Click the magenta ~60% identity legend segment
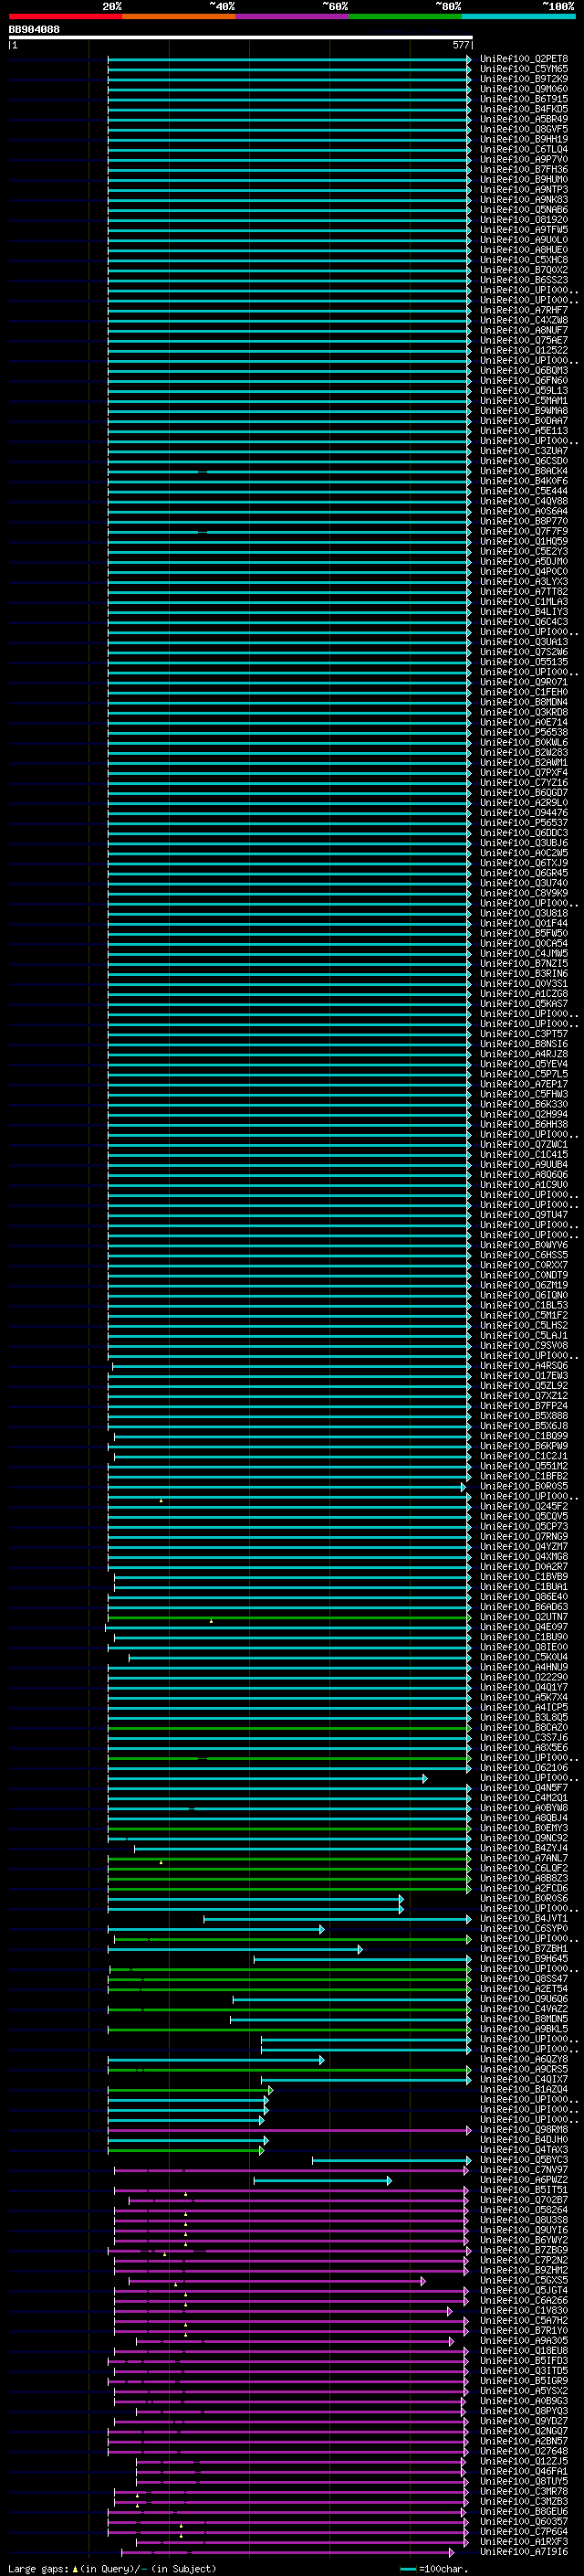584x2576 pixels. pos(291,16)
